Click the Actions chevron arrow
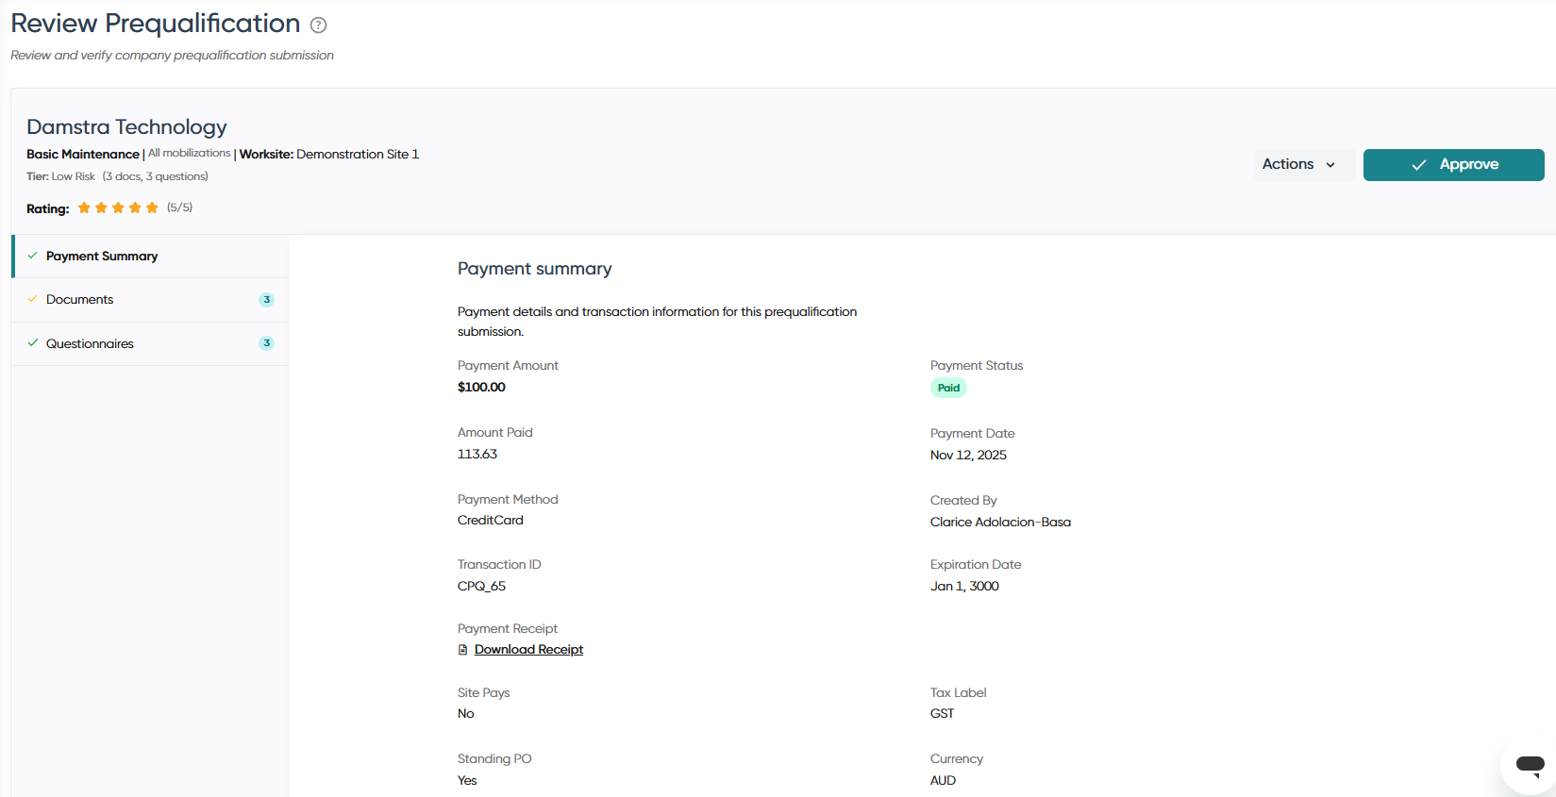 1330,165
